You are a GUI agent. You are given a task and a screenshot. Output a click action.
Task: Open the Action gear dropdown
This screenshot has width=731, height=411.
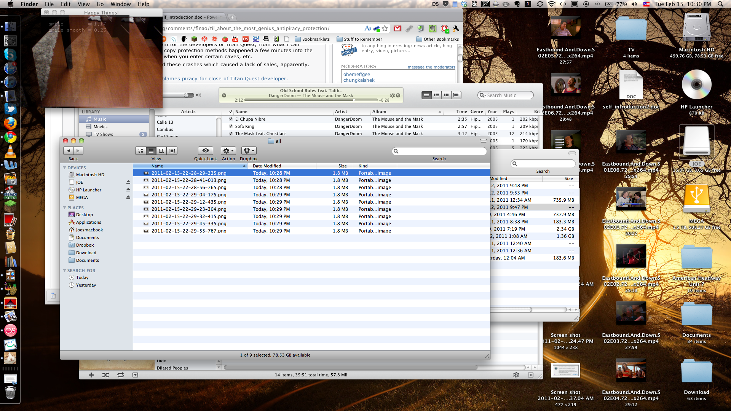click(228, 151)
